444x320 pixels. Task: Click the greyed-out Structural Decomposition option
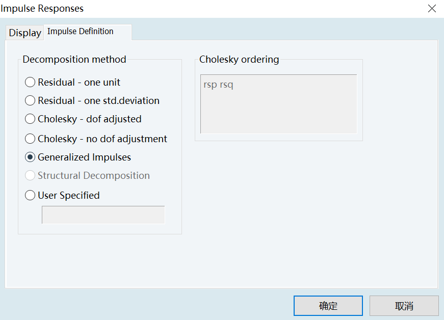(30, 175)
